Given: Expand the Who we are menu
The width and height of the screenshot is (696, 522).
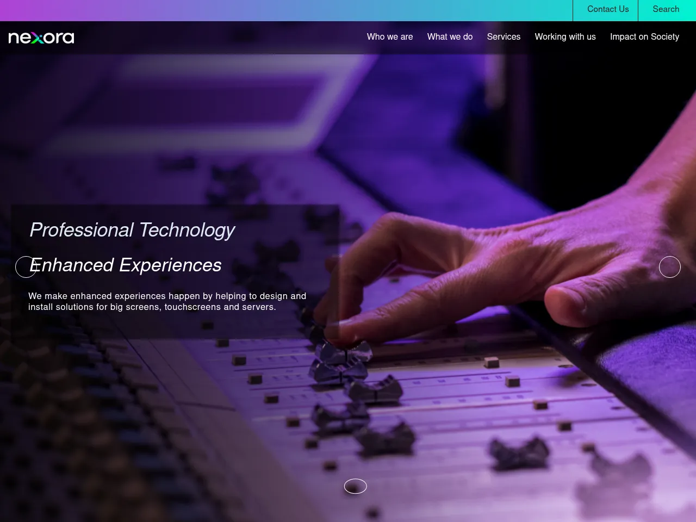Looking at the screenshot, I should click(x=389, y=37).
